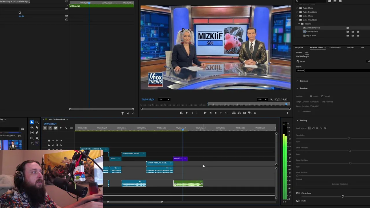
Task: Toggle sync lock for V6 track
Action: tap(57, 140)
